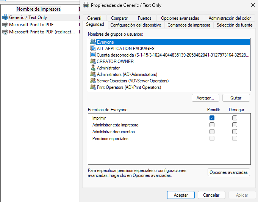Click the Generic / Text Only printer icon
The width and height of the screenshot is (258, 202).
click(5, 17)
